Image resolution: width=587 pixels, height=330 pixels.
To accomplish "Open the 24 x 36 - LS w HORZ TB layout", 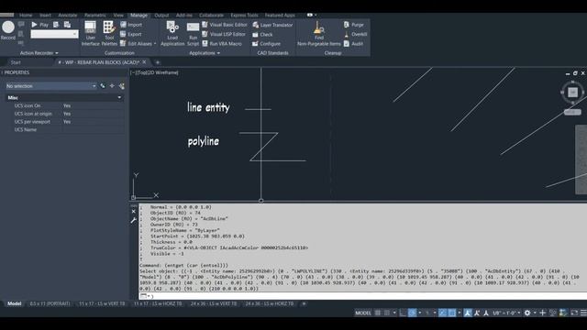I will 270,303.
